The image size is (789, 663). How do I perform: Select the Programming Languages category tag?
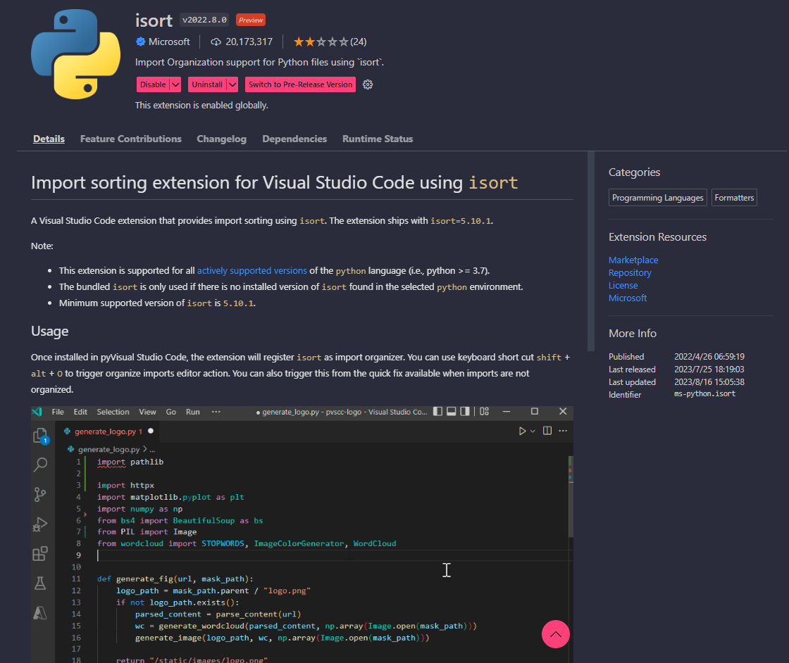pyautogui.click(x=658, y=198)
